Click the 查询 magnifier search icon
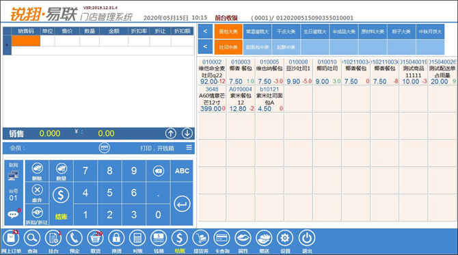The height and width of the screenshot is (255, 458). tap(32, 241)
